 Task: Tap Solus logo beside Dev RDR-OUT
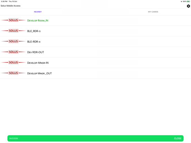(13, 52)
